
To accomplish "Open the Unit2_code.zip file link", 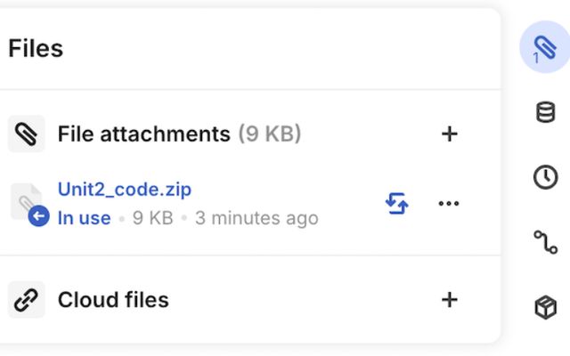I will pos(125,189).
